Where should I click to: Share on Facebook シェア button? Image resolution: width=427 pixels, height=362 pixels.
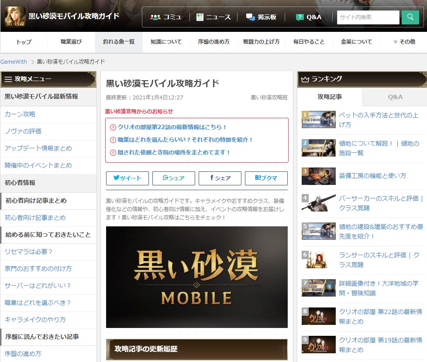(x=220, y=178)
